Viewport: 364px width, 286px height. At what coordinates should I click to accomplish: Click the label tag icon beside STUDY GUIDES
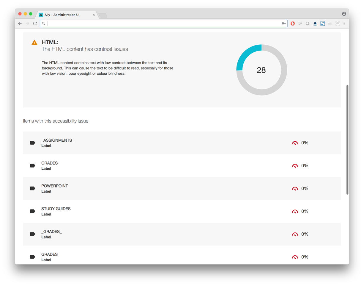[x=33, y=211]
